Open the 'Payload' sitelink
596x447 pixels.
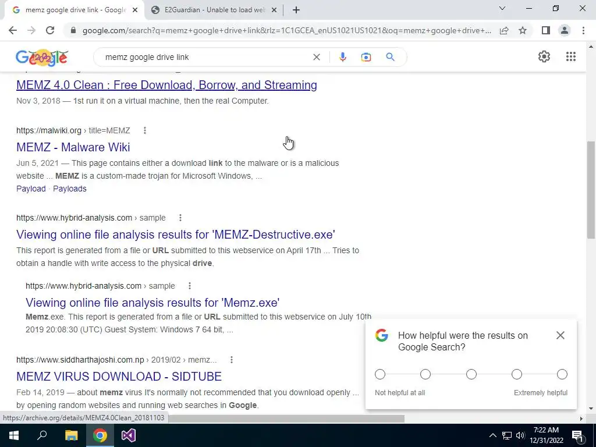click(x=31, y=189)
